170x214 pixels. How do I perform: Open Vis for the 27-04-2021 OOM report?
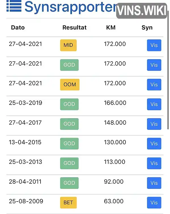(154, 85)
